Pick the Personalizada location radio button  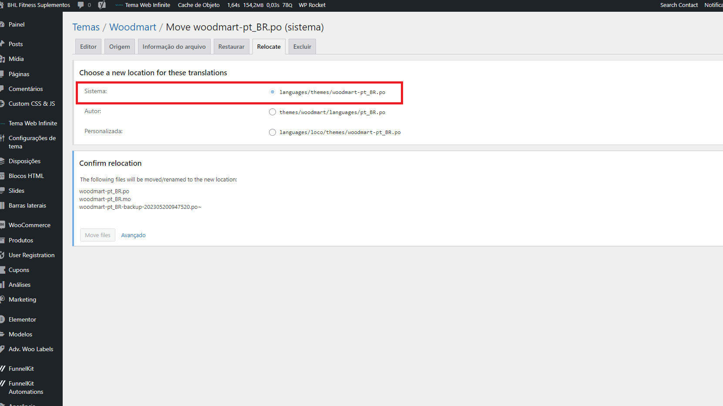pyautogui.click(x=272, y=132)
